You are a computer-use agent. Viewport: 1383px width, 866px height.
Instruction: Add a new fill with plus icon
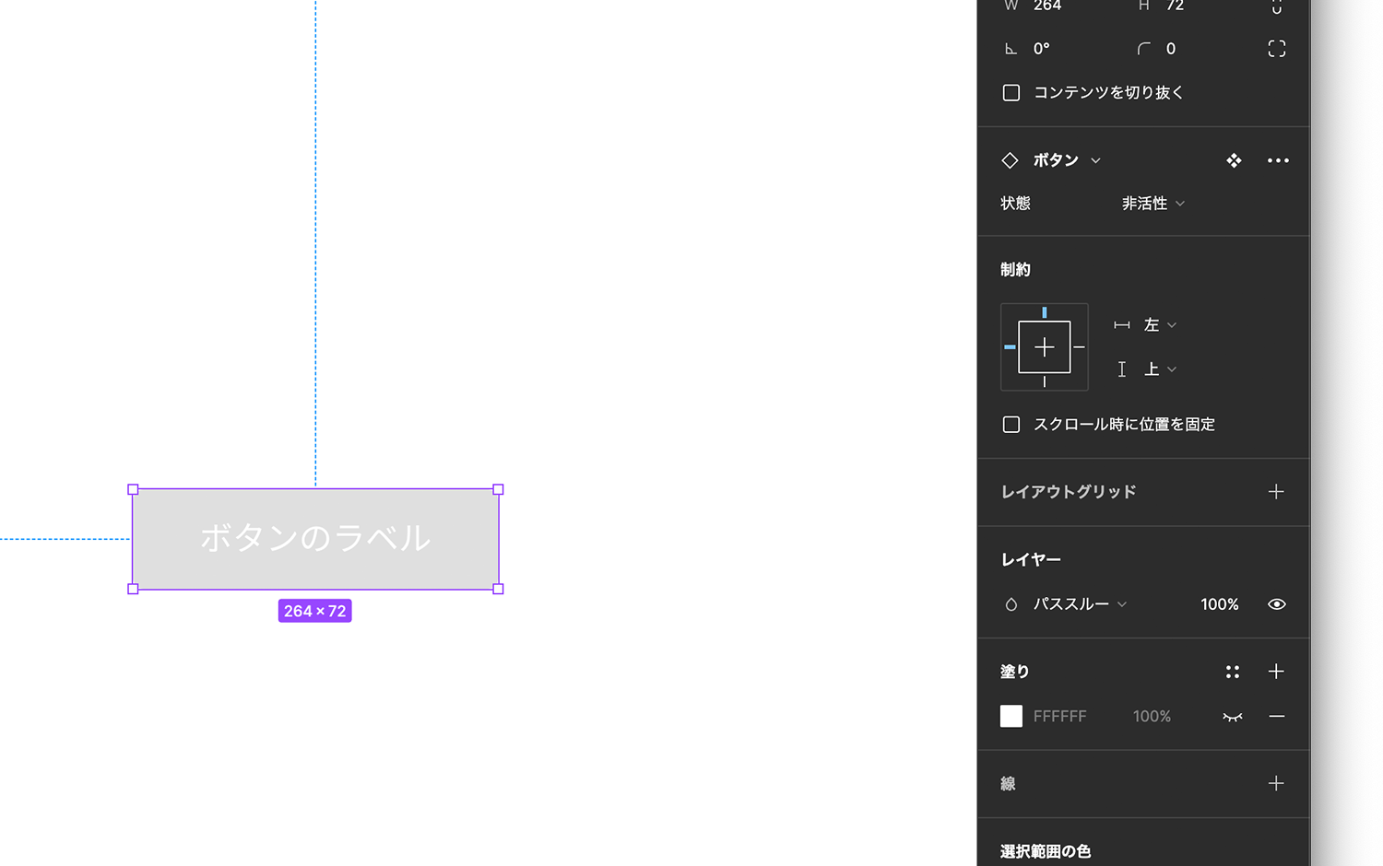pos(1276,672)
